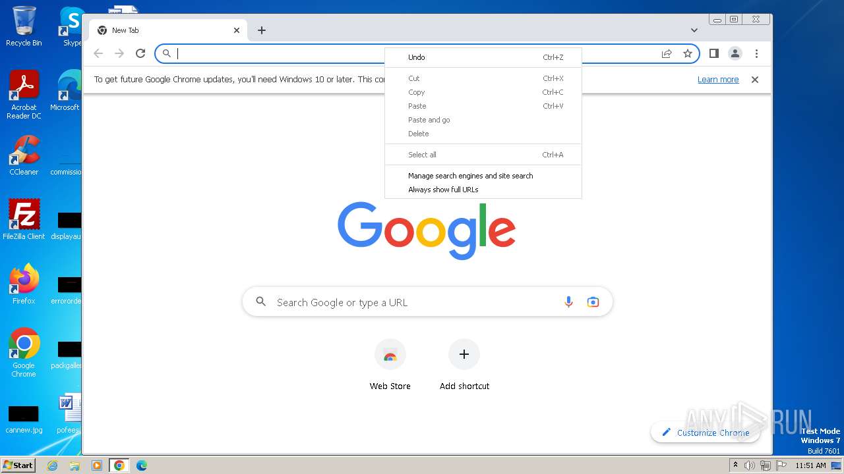844x474 pixels.
Task: Select cannew.jpg desktop file
Action: [x=24, y=419]
